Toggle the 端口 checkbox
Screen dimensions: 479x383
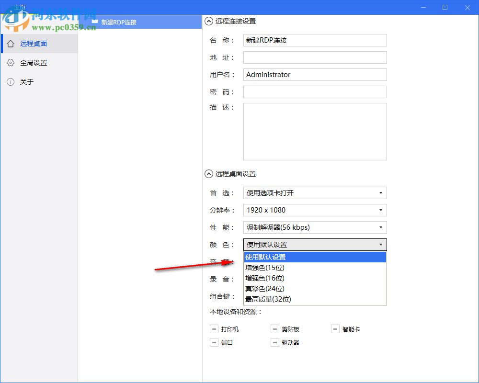pos(214,342)
